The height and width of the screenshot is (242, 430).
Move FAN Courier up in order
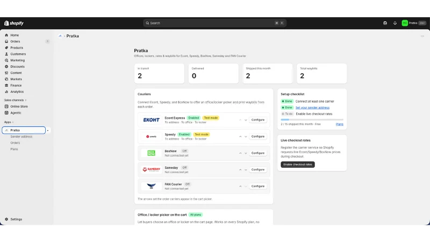pyautogui.click(x=240, y=186)
